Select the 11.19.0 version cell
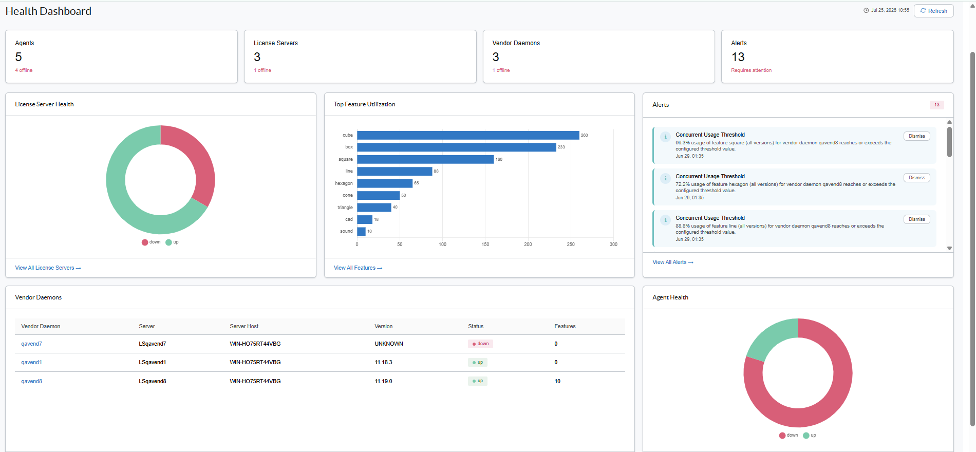The width and height of the screenshot is (976, 452). click(x=383, y=382)
